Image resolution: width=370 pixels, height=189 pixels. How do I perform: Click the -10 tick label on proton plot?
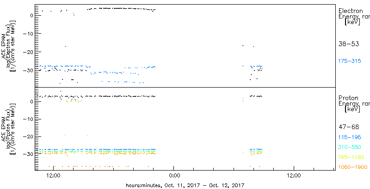pyautogui.click(x=29, y=119)
